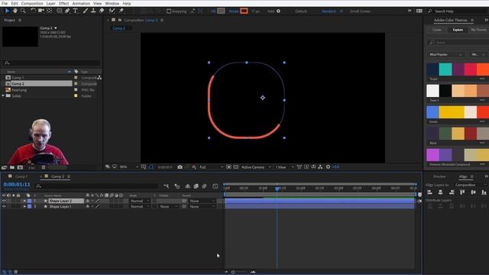Expand the Solids folder in Project panel
The image size is (489, 275).
click(x=3, y=95)
